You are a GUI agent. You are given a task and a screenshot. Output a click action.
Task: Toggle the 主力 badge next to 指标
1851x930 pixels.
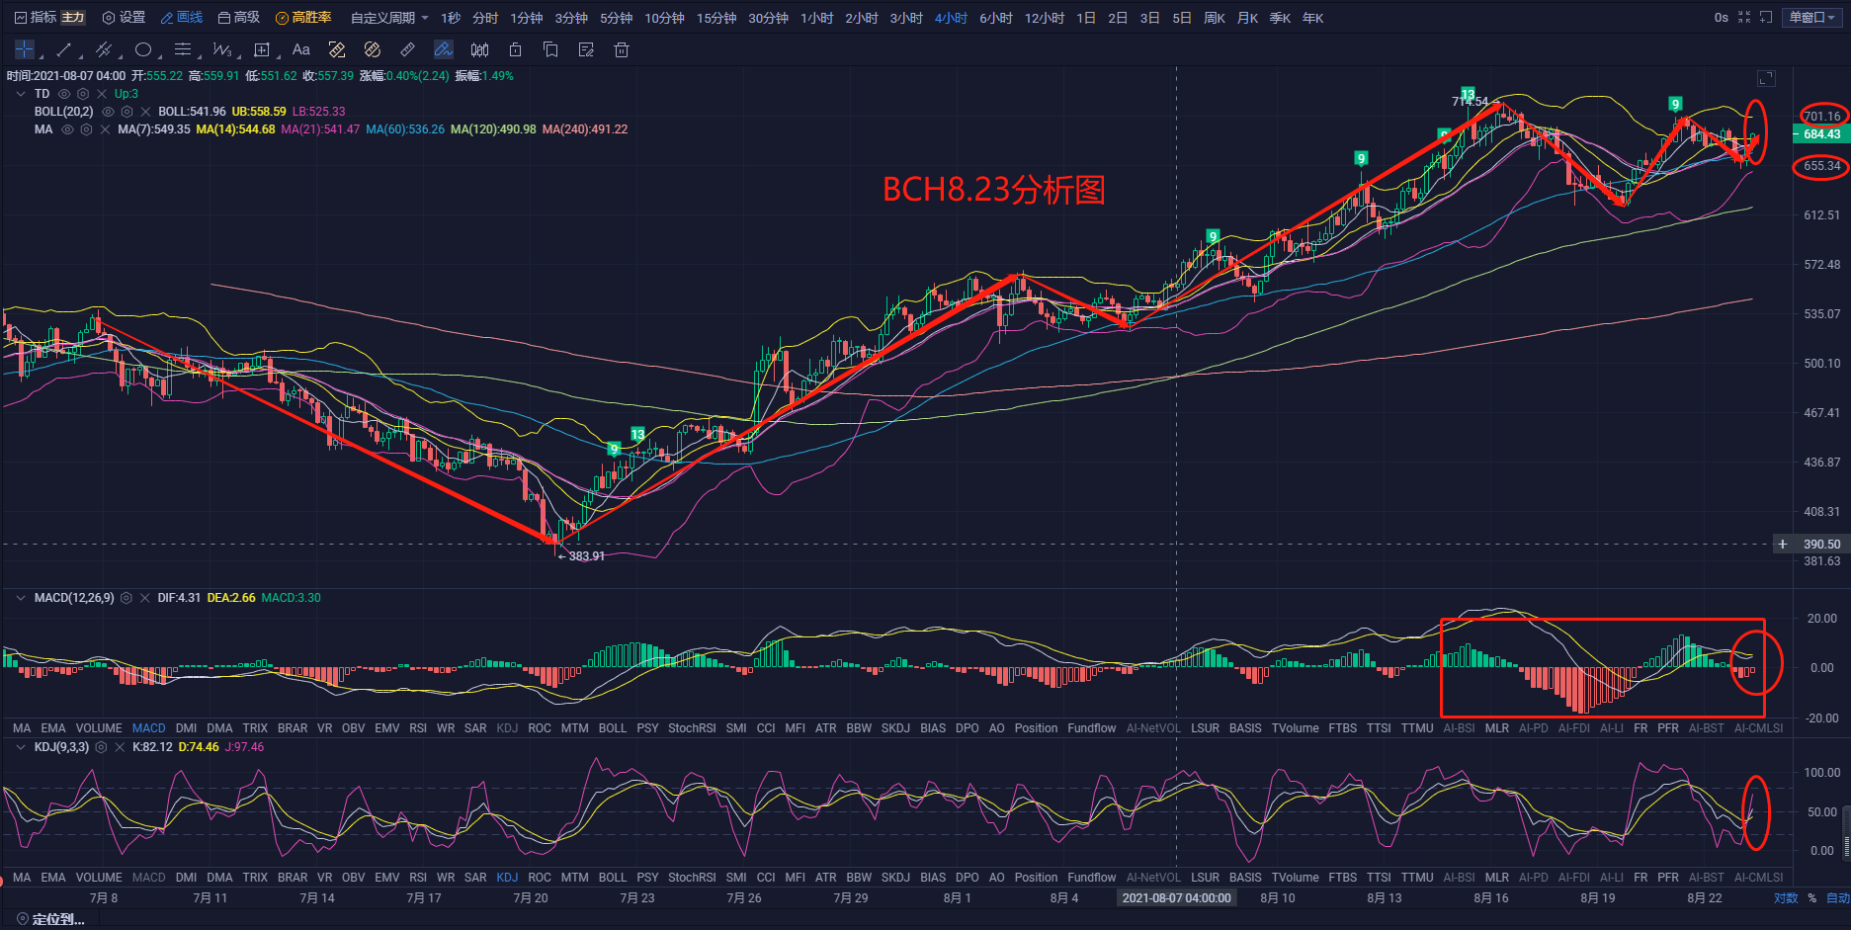[73, 18]
